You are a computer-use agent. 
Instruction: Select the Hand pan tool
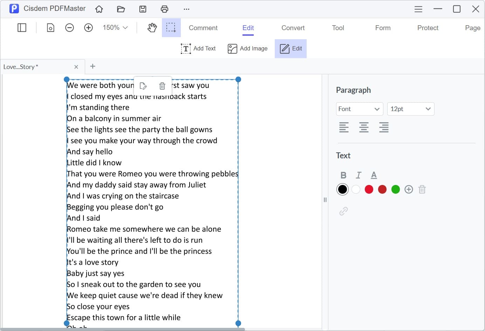coord(152,28)
